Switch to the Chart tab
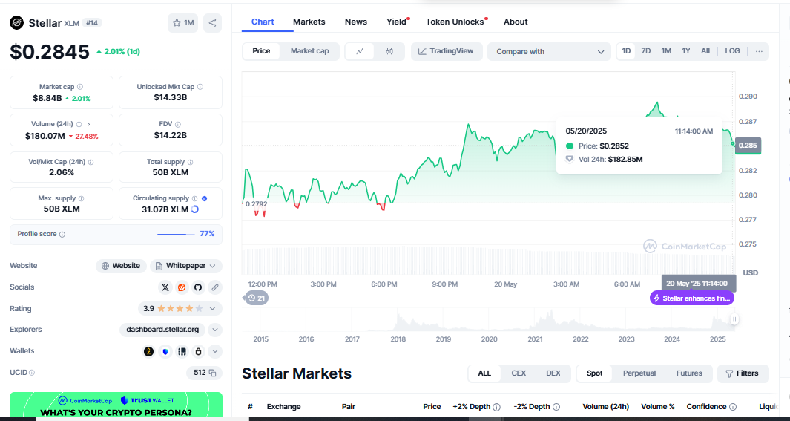The height and width of the screenshot is (421, 790). pyautogui.click(x=263, y=22)
